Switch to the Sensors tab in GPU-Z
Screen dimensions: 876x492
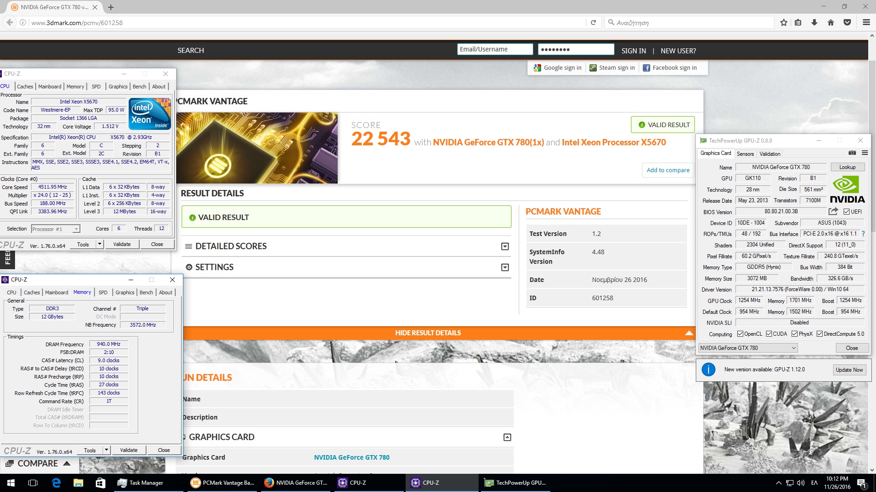(x=746, y=154)
